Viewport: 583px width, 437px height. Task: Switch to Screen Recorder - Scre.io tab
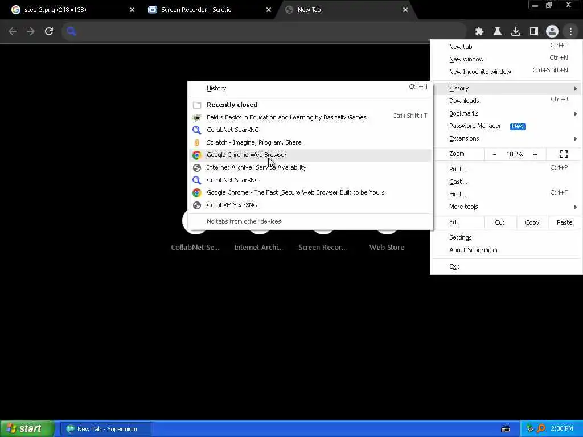click(x=207, y=10)
